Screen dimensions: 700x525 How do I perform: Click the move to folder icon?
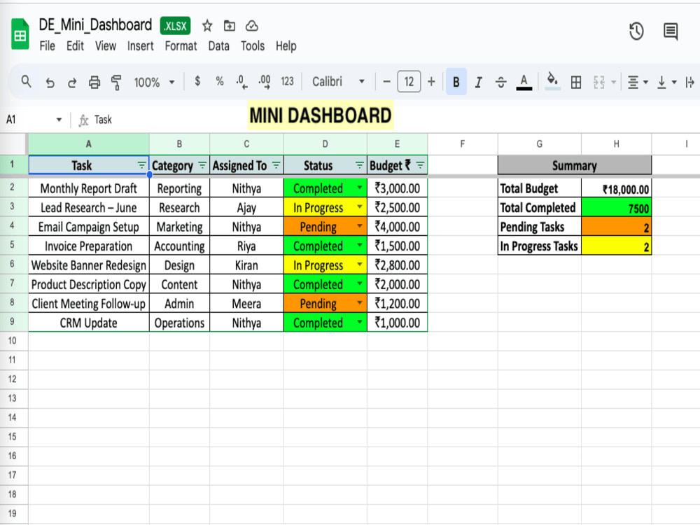click(x=230, y=26)
